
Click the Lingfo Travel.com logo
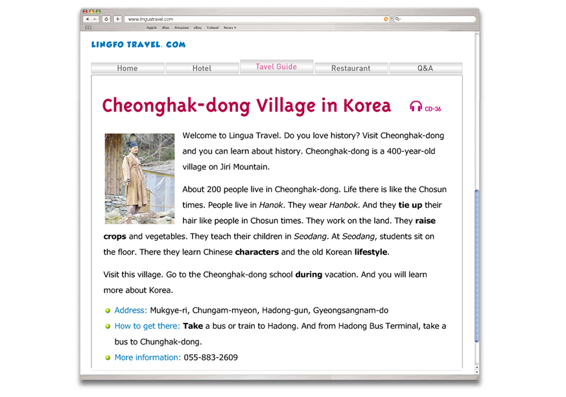point(138,45)
